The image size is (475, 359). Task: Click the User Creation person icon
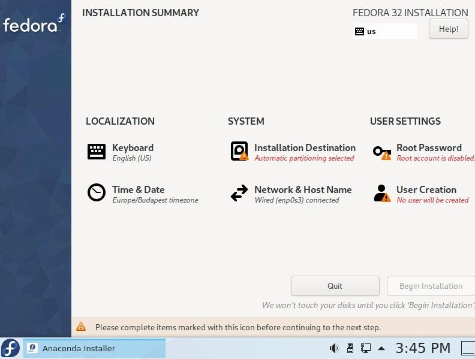[381, 193]
